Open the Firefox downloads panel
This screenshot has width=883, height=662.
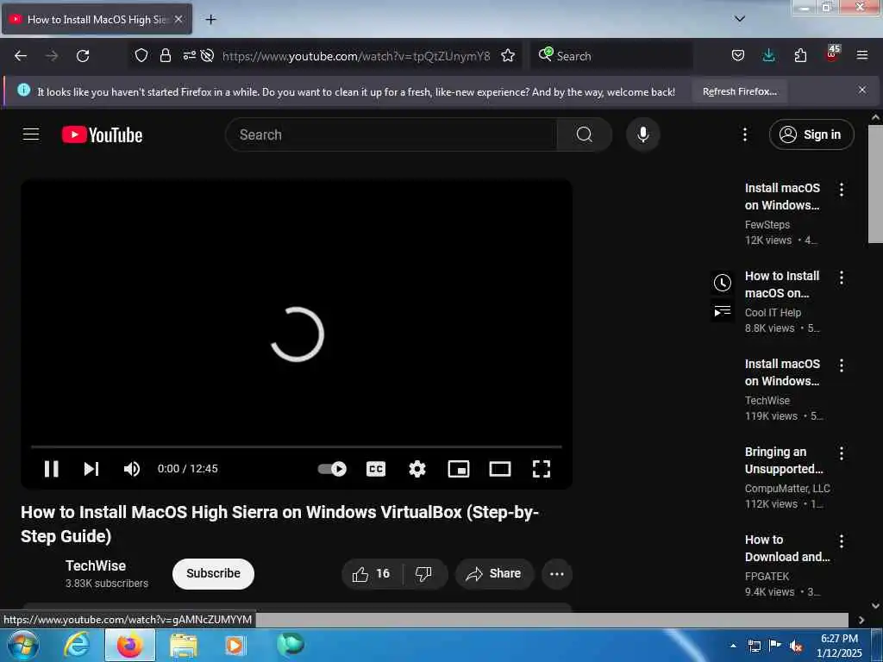coord(768,55)
